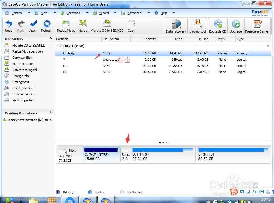Open Data recovery
The height and width of the screenshot is (203, 274).
(x=176, y=26)
